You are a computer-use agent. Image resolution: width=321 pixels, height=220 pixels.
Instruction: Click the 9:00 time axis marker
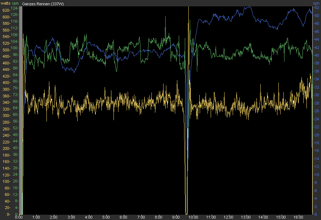176,217
